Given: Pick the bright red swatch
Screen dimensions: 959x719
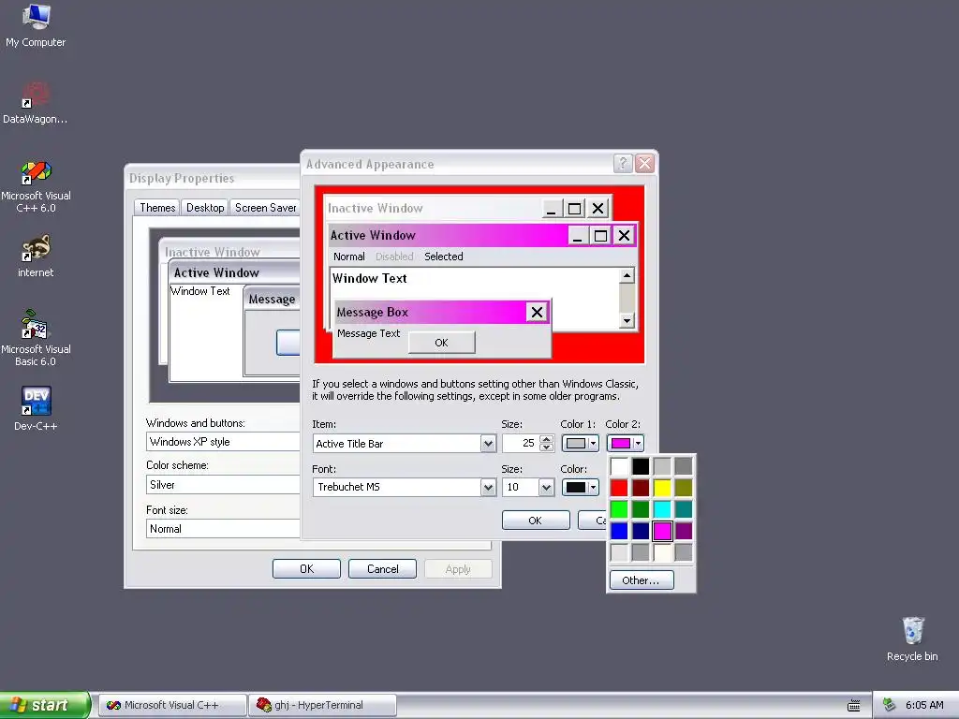Looking at the screenshot, I should [619, 488].
